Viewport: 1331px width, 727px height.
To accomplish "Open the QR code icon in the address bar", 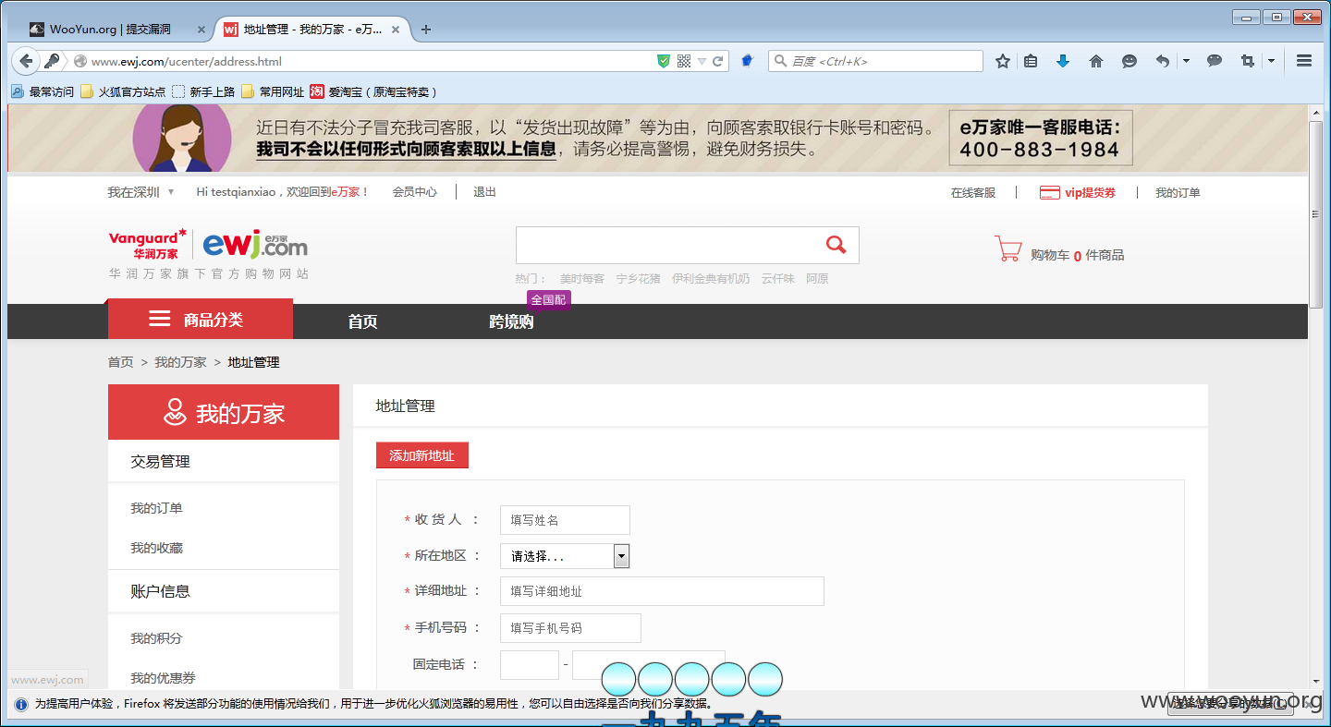I will point(684,61).
